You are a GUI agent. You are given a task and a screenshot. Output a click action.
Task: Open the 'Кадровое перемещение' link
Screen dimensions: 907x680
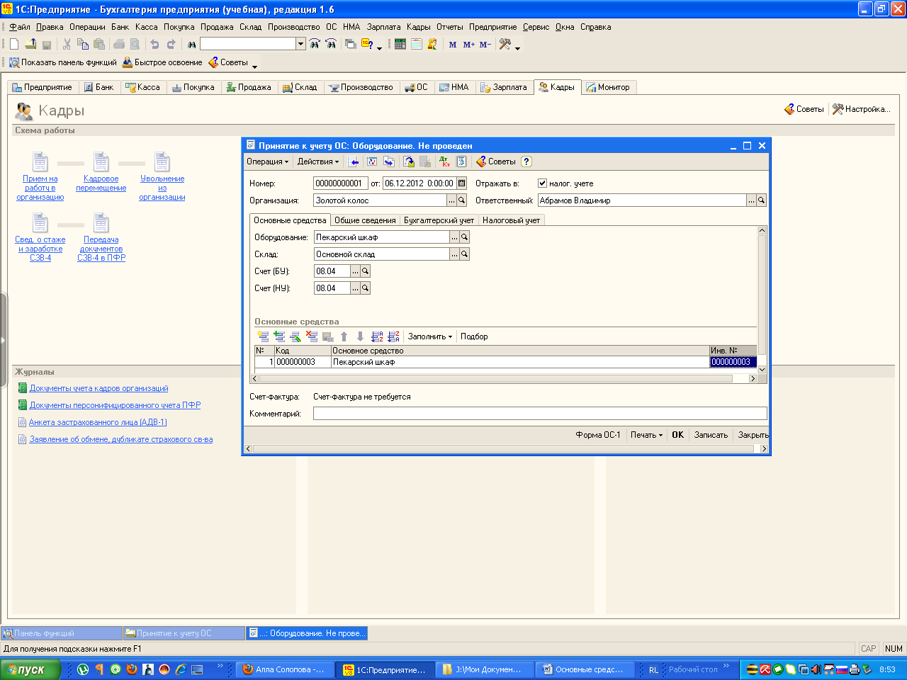pyautogui.click(x=101, y=183)
